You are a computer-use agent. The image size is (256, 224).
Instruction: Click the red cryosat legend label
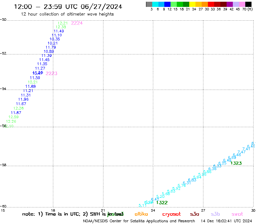pos(172,214)
